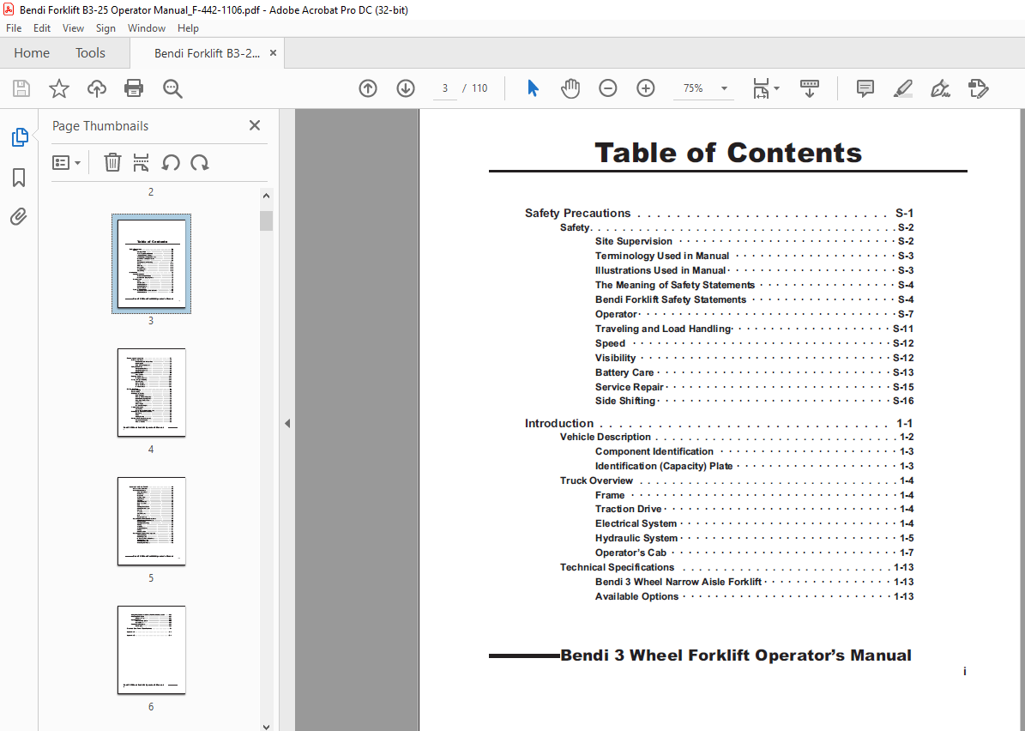Open the Help menu
This screenshot has height=731, width=1025.
click(x=188, y=28)
